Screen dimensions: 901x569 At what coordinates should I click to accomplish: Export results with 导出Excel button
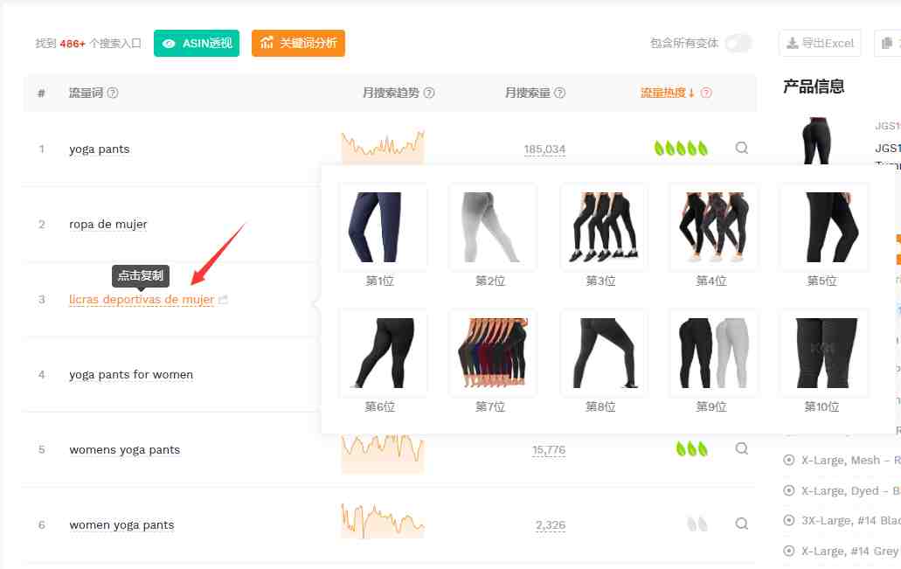[x=820, y=43]
